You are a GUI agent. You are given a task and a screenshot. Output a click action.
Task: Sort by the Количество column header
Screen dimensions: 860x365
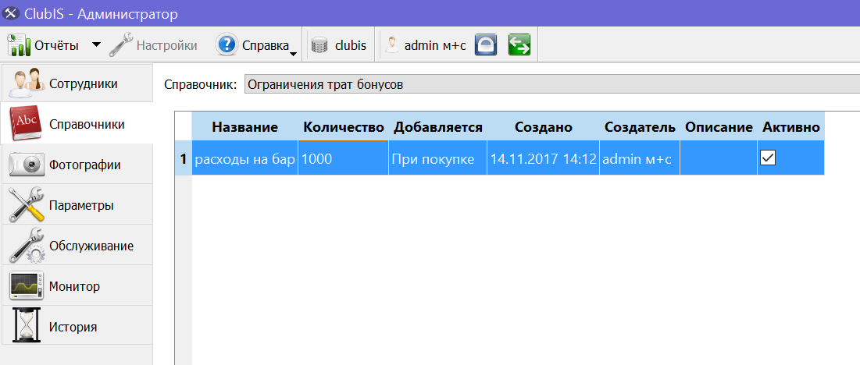click(x=344, y=127)
